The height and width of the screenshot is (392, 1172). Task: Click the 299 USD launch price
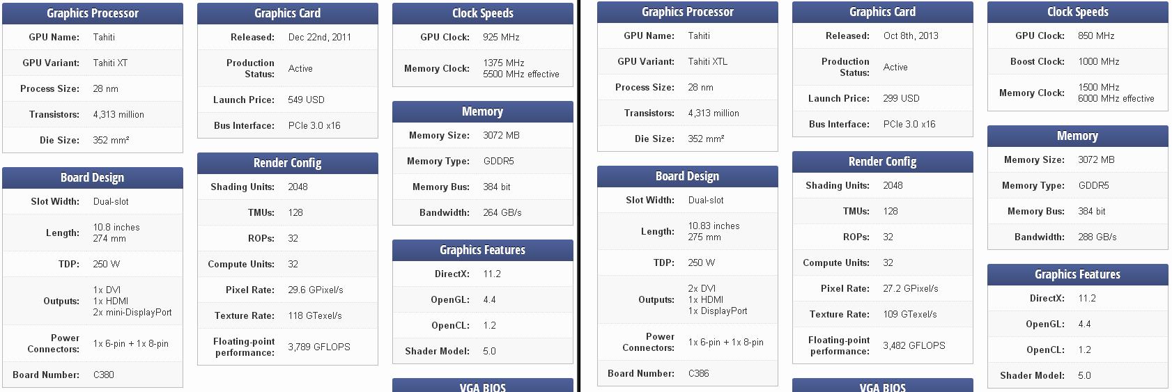click(901, 98)
